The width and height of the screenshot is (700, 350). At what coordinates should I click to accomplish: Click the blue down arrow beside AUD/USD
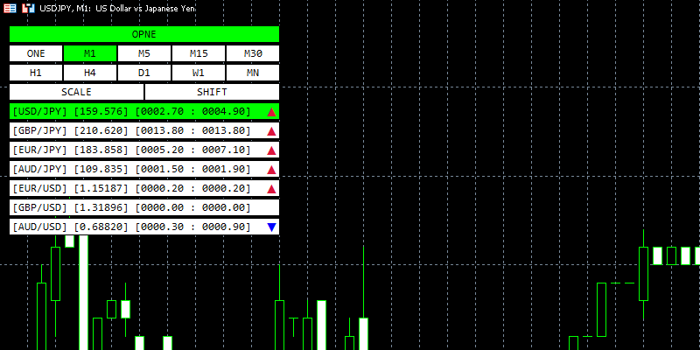[271, 227]
